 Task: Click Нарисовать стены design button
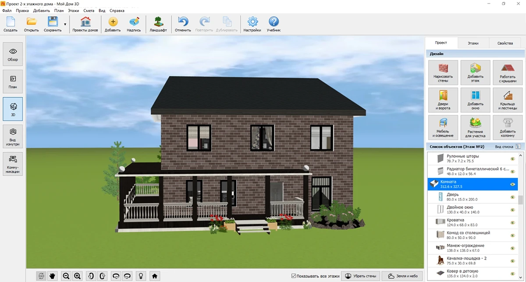tap(443, 72)
